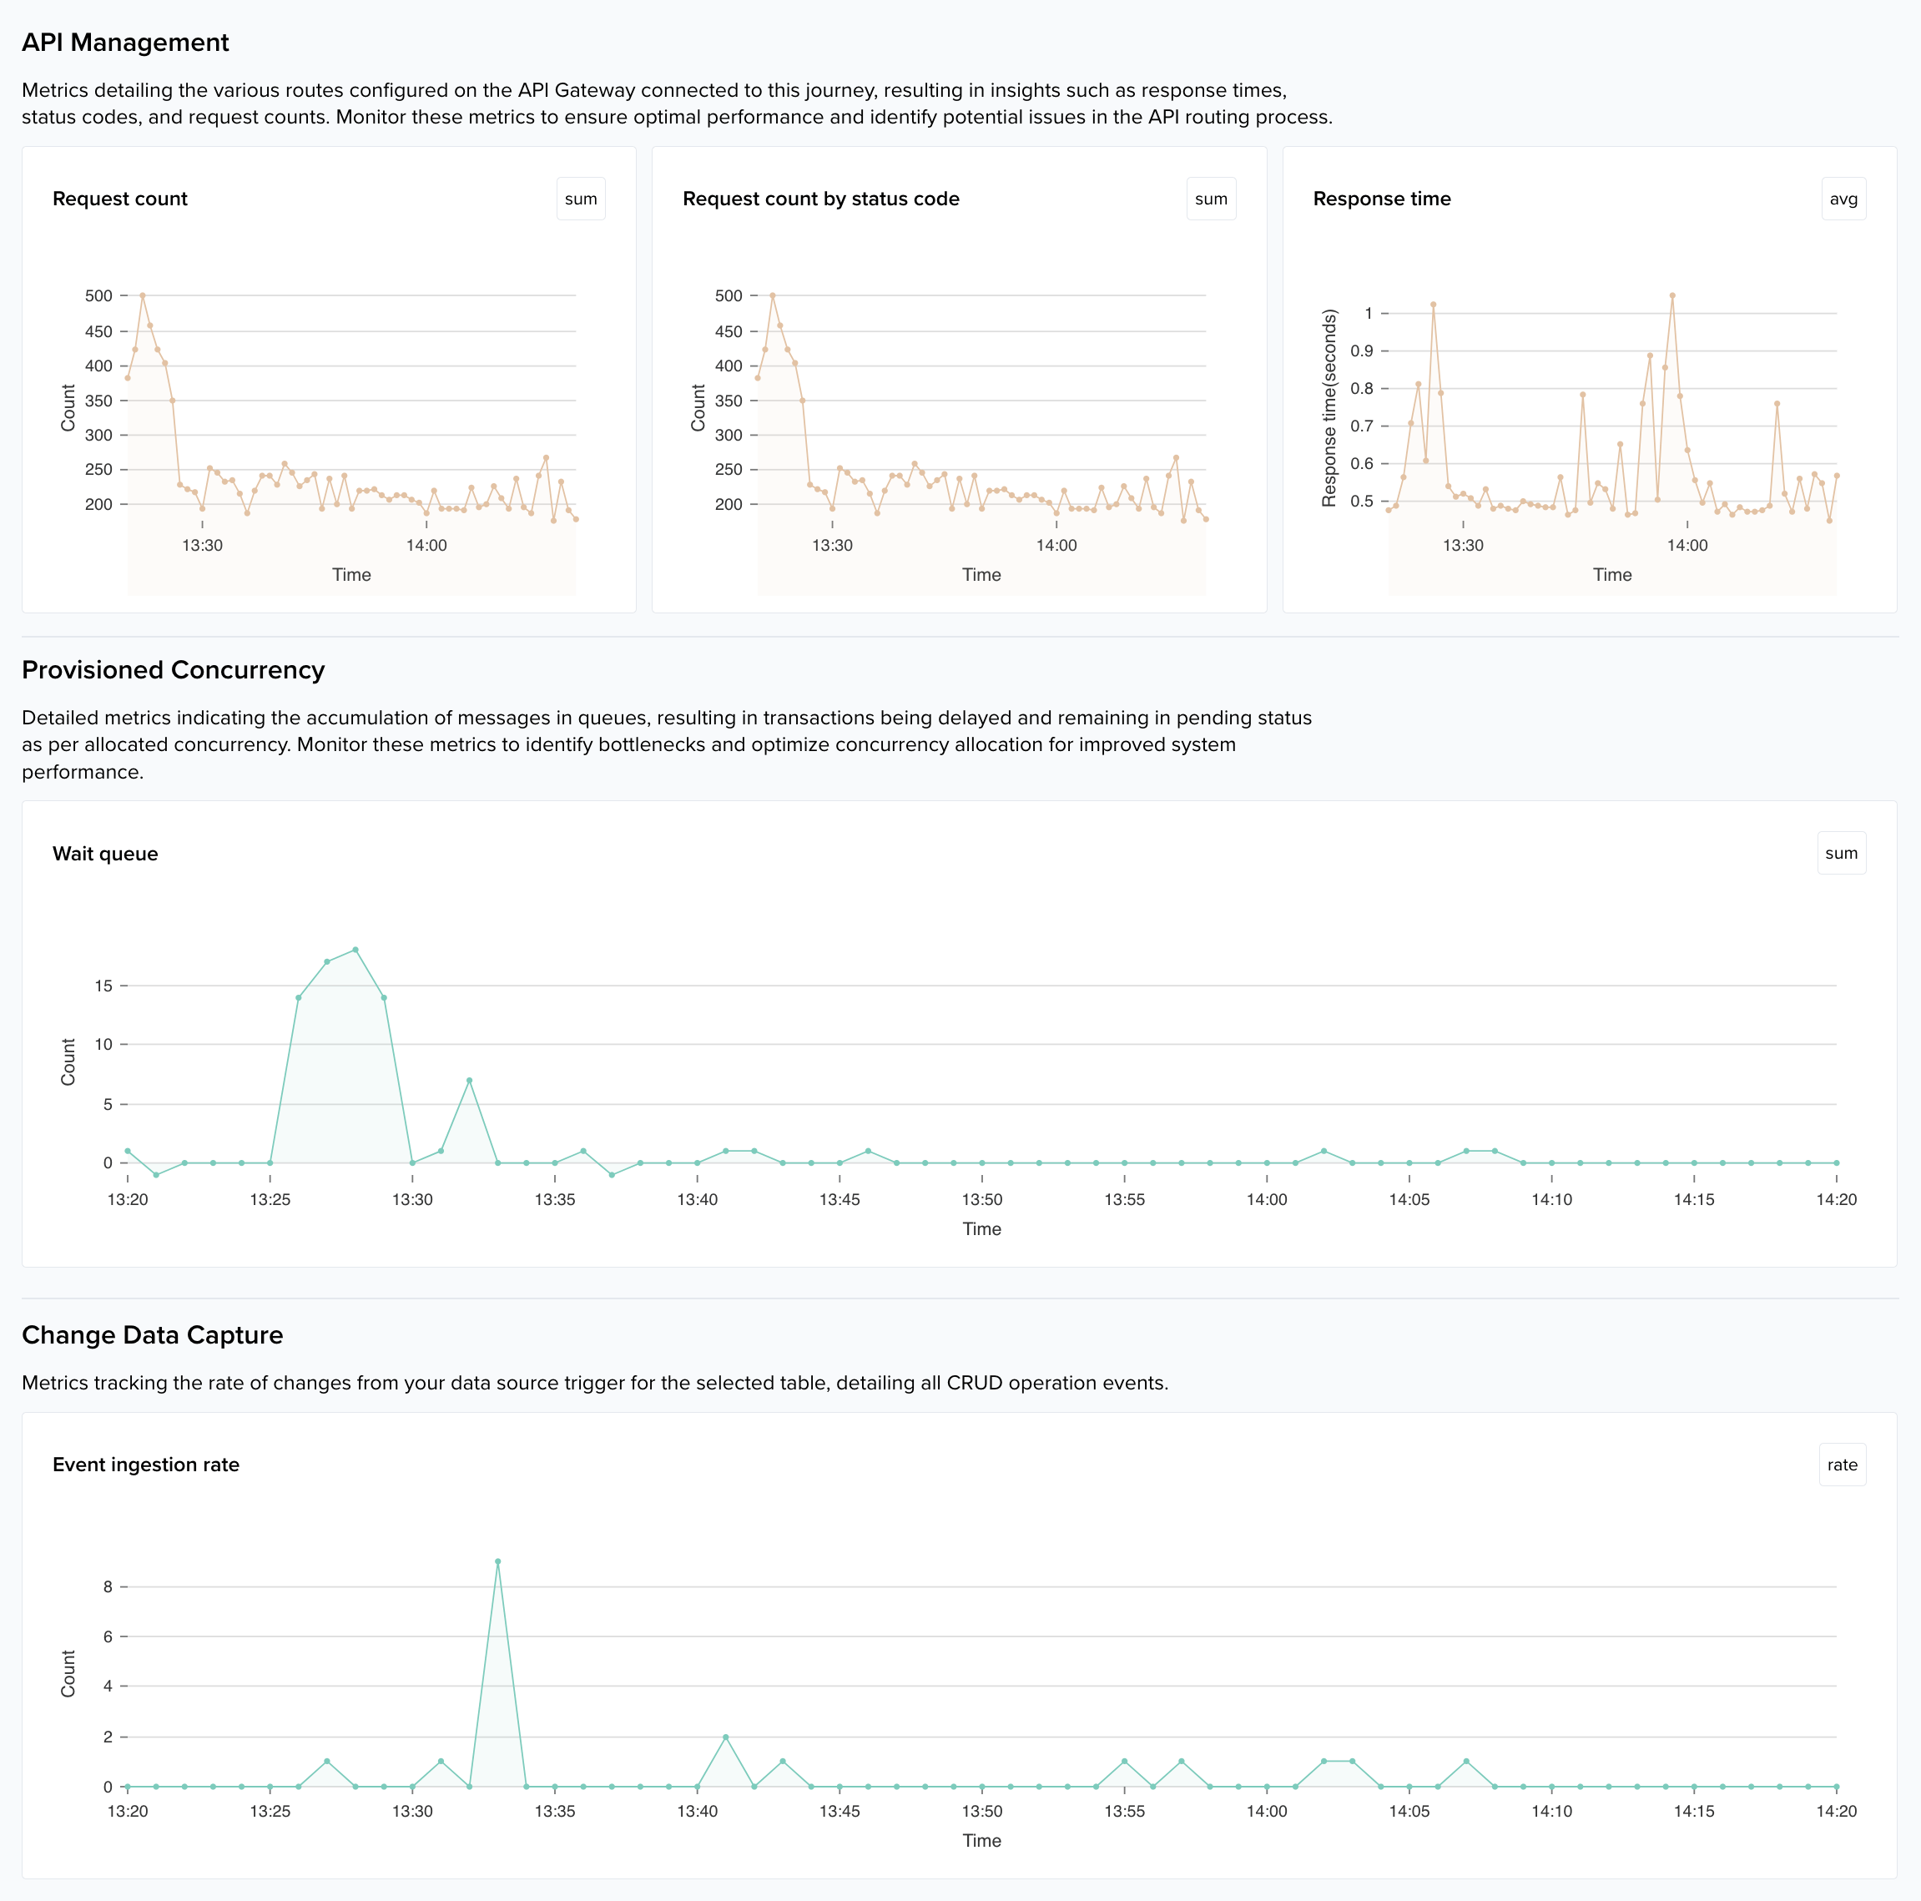Click the avg badge on Response time
The image size is (1921, 1901).
(x=1843, y=199)
